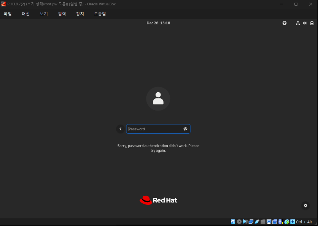Go back to the user list
318x226 pixels.
point(121,129)
